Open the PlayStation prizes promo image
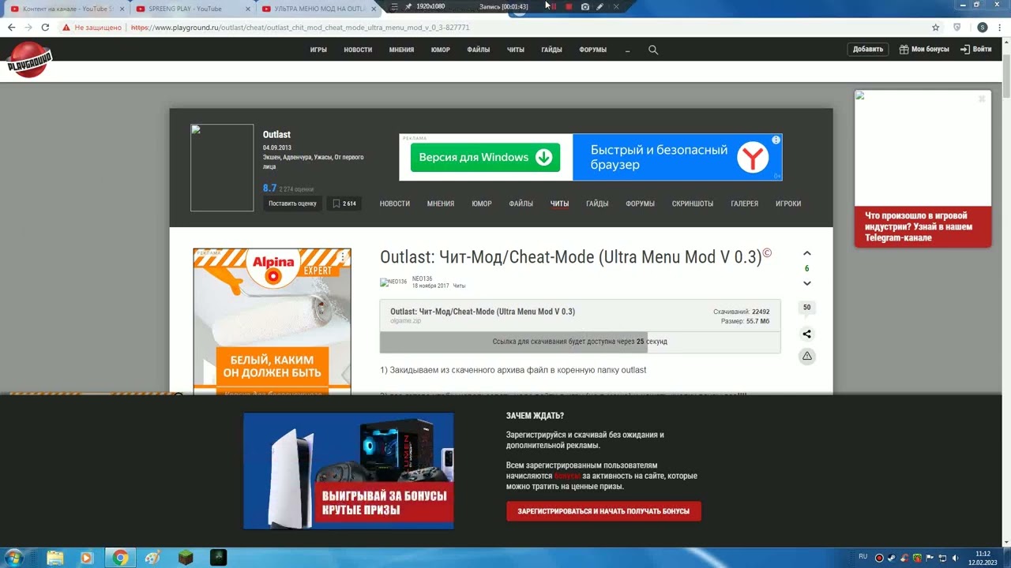Image resolution: width=1011 pixels, height=568 pixels. [348, 470]
